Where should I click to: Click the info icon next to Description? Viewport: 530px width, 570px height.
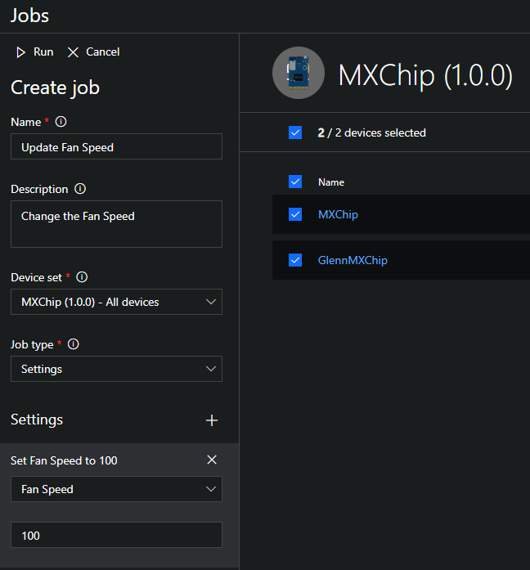coord(80,189)
